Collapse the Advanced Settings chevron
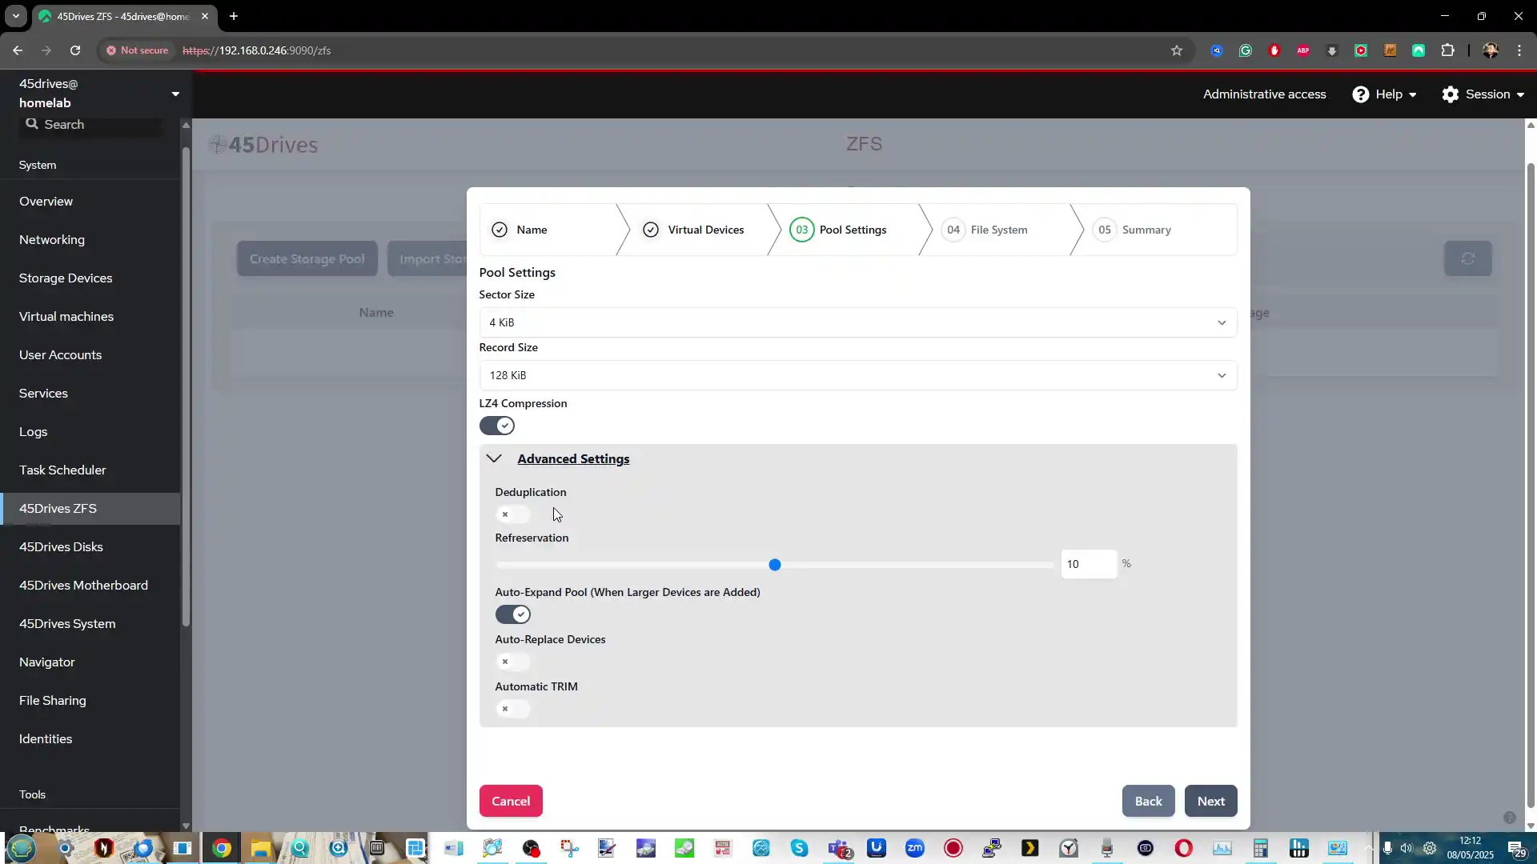 pyautogui.click(x=494, y=458)
